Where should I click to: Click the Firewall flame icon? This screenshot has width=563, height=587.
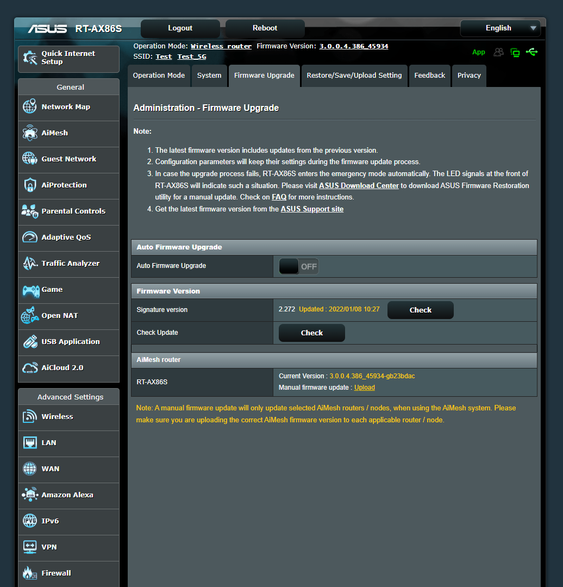29,573
